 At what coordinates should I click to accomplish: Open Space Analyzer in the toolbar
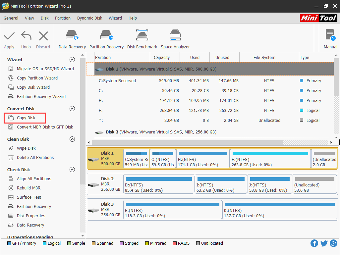pyautogui.click(x=175, y=39)
